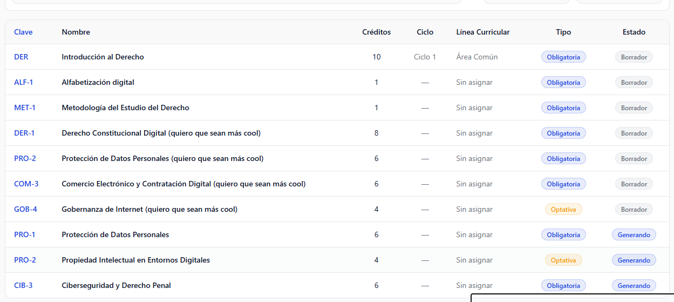Click the Nombre column header

(76, 32)
